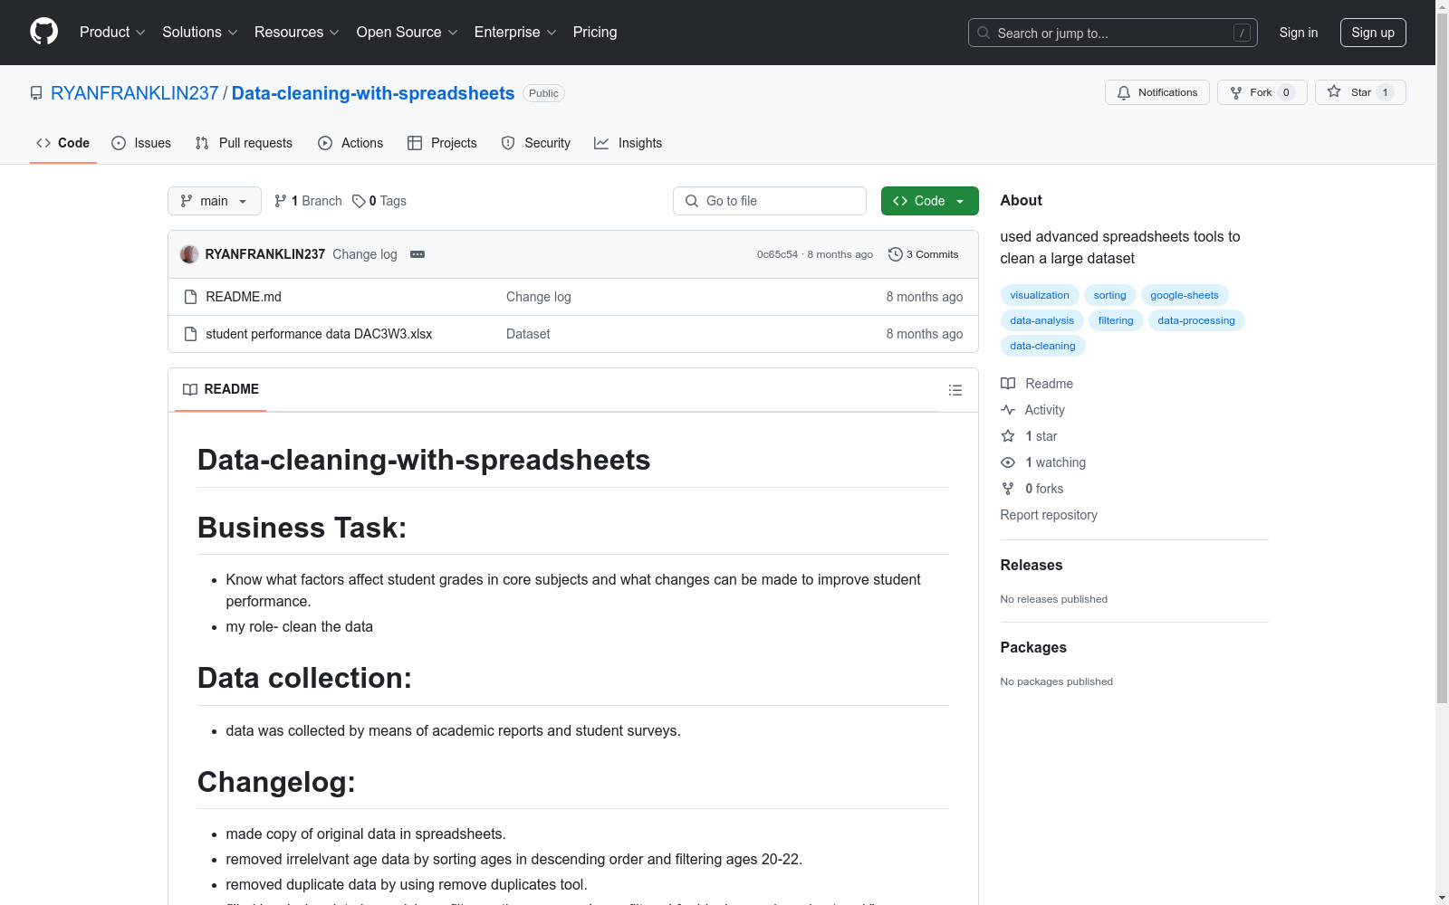The image size is (1449, 905).
Task: Open Data-cleaning-with-spreadsheets repository link
Action: pyautogui.click(x=373, y=93)
